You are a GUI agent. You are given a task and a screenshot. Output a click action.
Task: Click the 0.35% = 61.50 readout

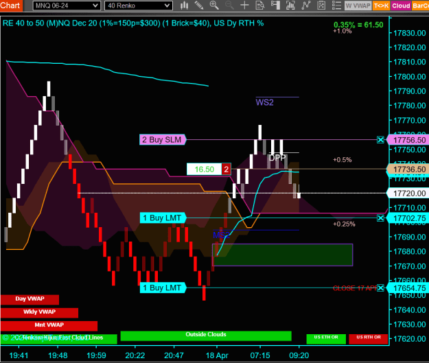click(358, 25)
